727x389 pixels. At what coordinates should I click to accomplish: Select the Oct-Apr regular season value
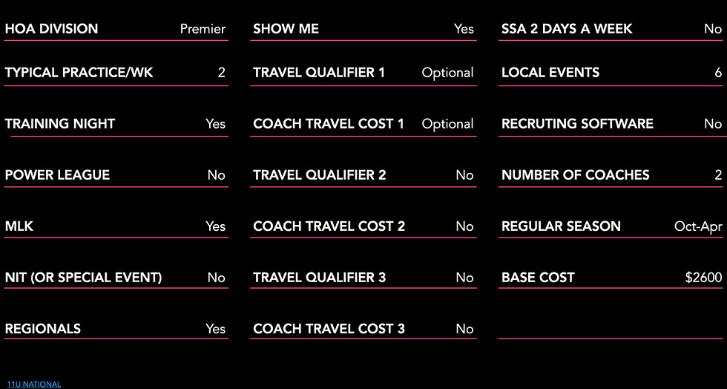(x=698, y=226)
